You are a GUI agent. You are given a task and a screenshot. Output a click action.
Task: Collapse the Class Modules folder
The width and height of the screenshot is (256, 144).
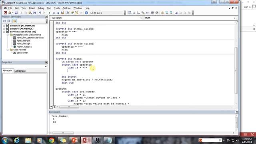pos(8,50)
